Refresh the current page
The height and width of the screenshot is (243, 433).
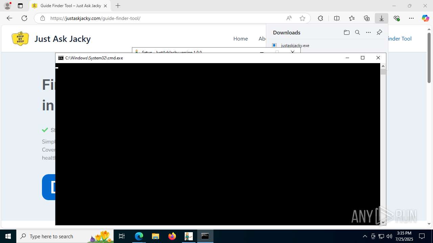[x=24, y=18]
